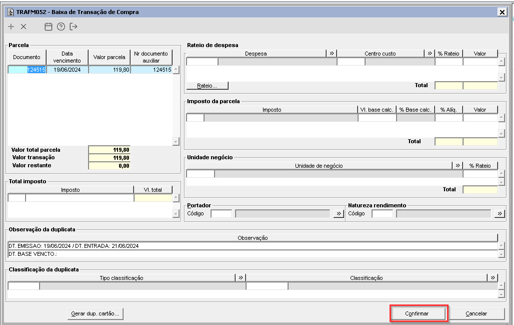Viewport: 514px width, 325px height.
Task: Click the Data vencimento column header
Action: [x=67, y=57]
